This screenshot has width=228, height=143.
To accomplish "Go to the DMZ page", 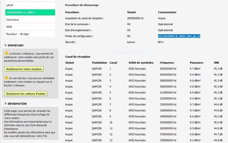I will click(x=30, y=27).
